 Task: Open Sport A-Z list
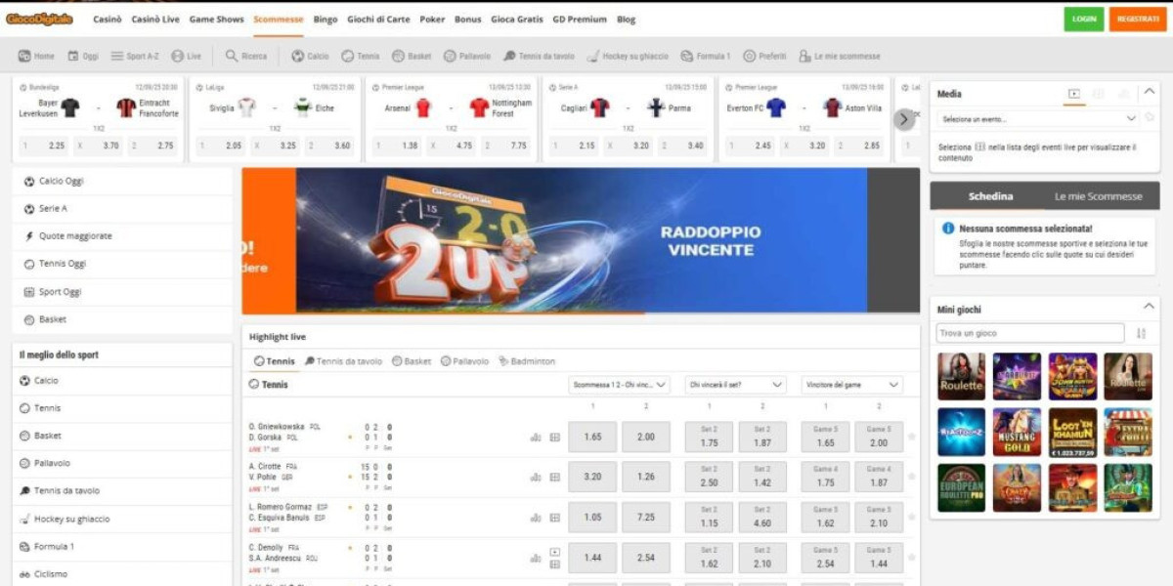click(135, 56)
